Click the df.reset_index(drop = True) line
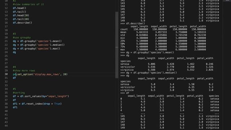The width and height of the screenshot is (231, 130). 37,104
